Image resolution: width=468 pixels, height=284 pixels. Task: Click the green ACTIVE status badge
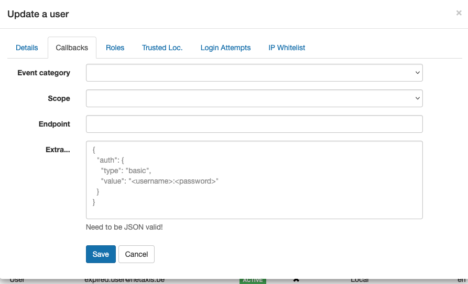point(253,280)
